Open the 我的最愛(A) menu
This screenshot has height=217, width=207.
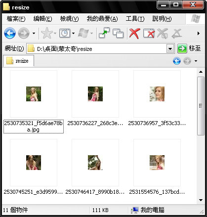(102, 19)
